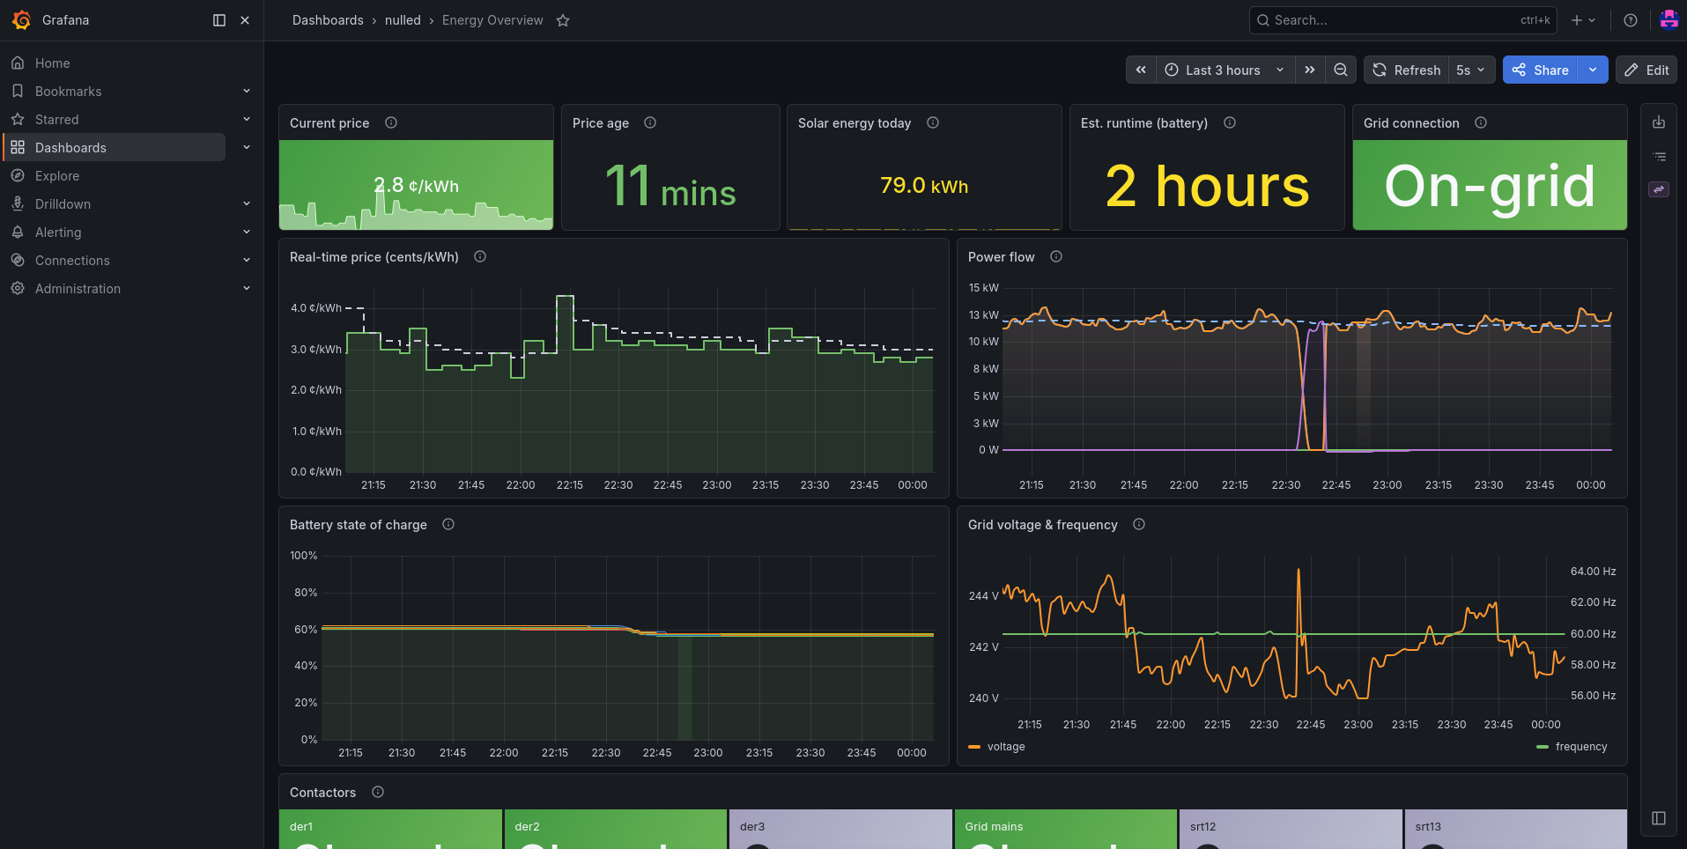Click the nulled breadcrumb folder

click(403, 20)
